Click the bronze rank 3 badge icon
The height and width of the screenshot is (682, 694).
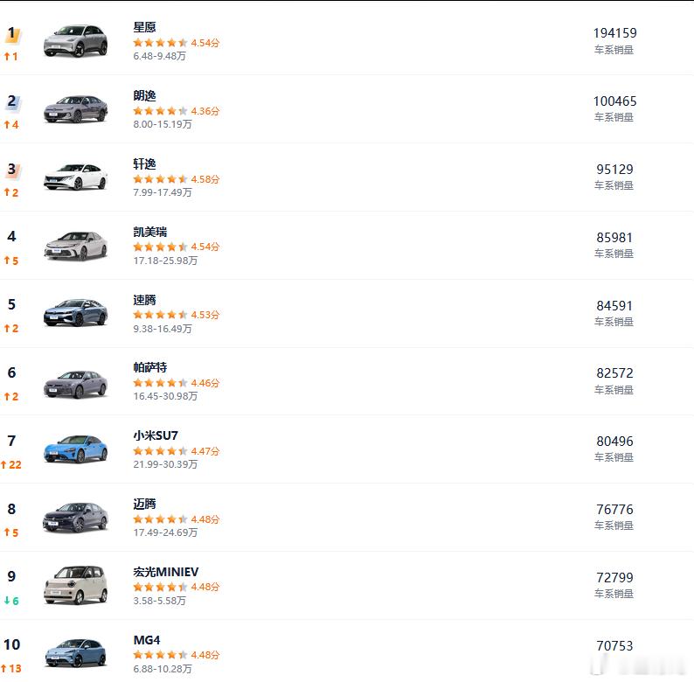click(12, 170)
